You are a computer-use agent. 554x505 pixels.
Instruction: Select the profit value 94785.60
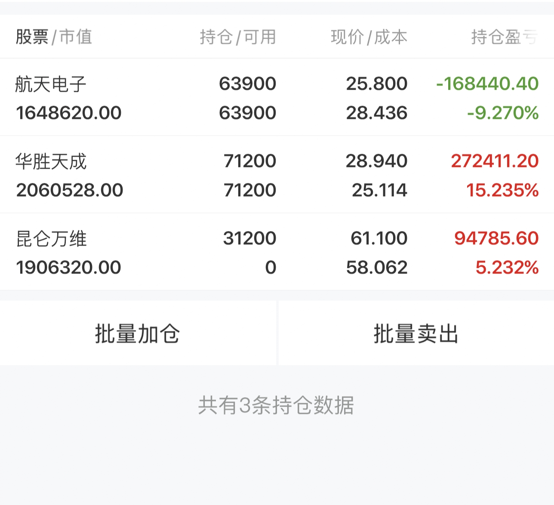tap(496, 238)
